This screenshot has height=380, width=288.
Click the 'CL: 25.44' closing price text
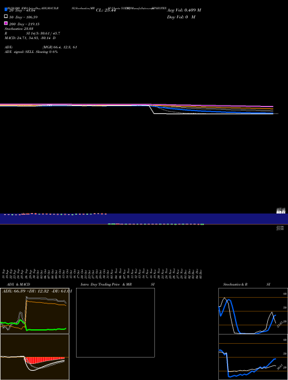click(x=106, y=10)
